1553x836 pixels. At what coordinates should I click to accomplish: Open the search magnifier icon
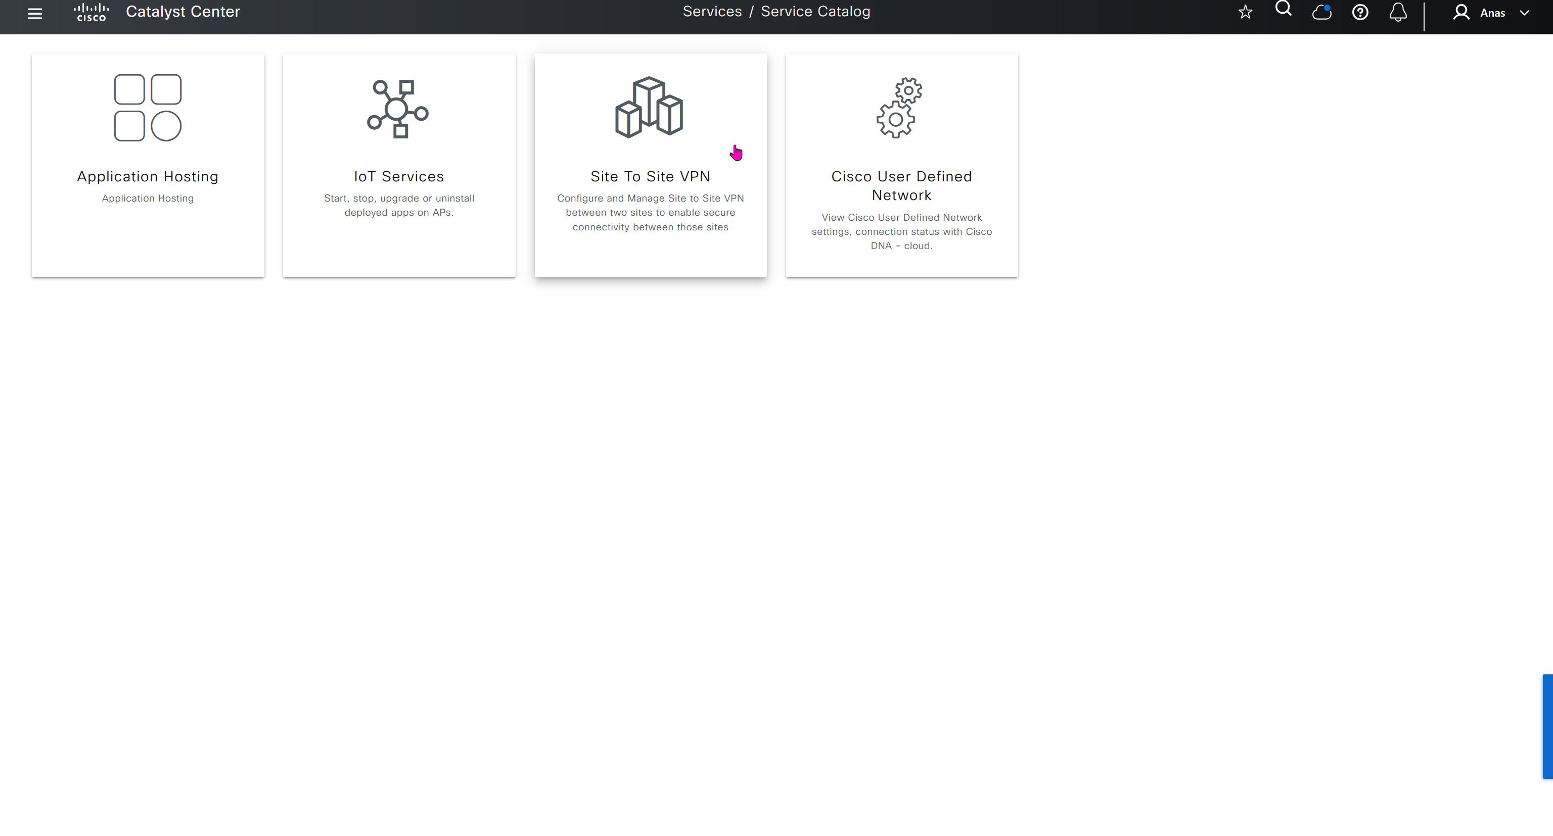1283,9
